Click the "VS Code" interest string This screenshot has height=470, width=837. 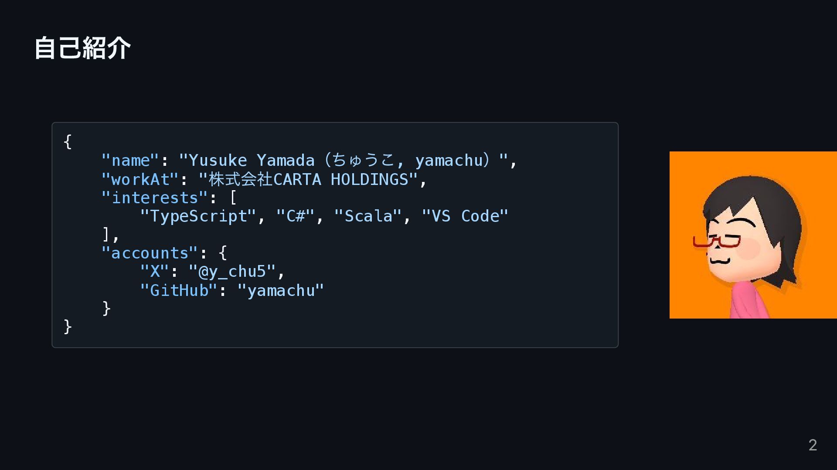[x=465, y=216]
